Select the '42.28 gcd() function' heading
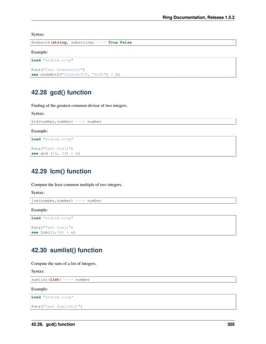The width and height of the screenshot is (266, 344). tap(61, 92)
